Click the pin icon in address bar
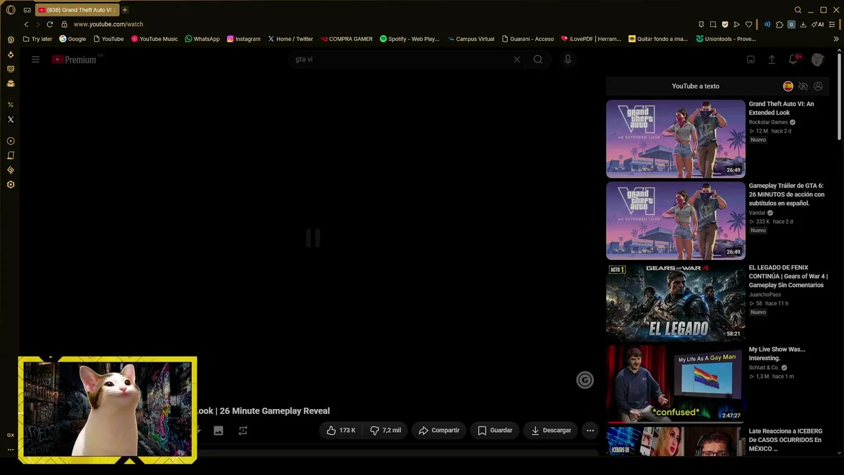The width and height of the screenshot is (844, 475). click(x=701, y=24)
